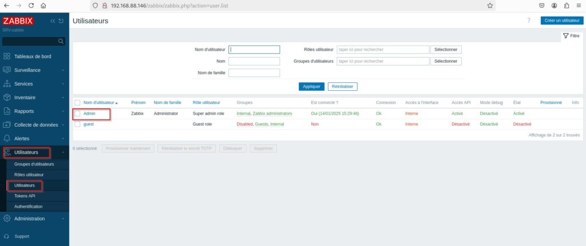This screenshot has width=586, height=246.
Task: Click the browser home icon
Action: pyautogui.click(x=43, y=6)
